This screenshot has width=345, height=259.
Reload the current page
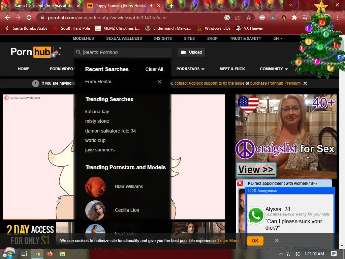[x=29, y=18]
